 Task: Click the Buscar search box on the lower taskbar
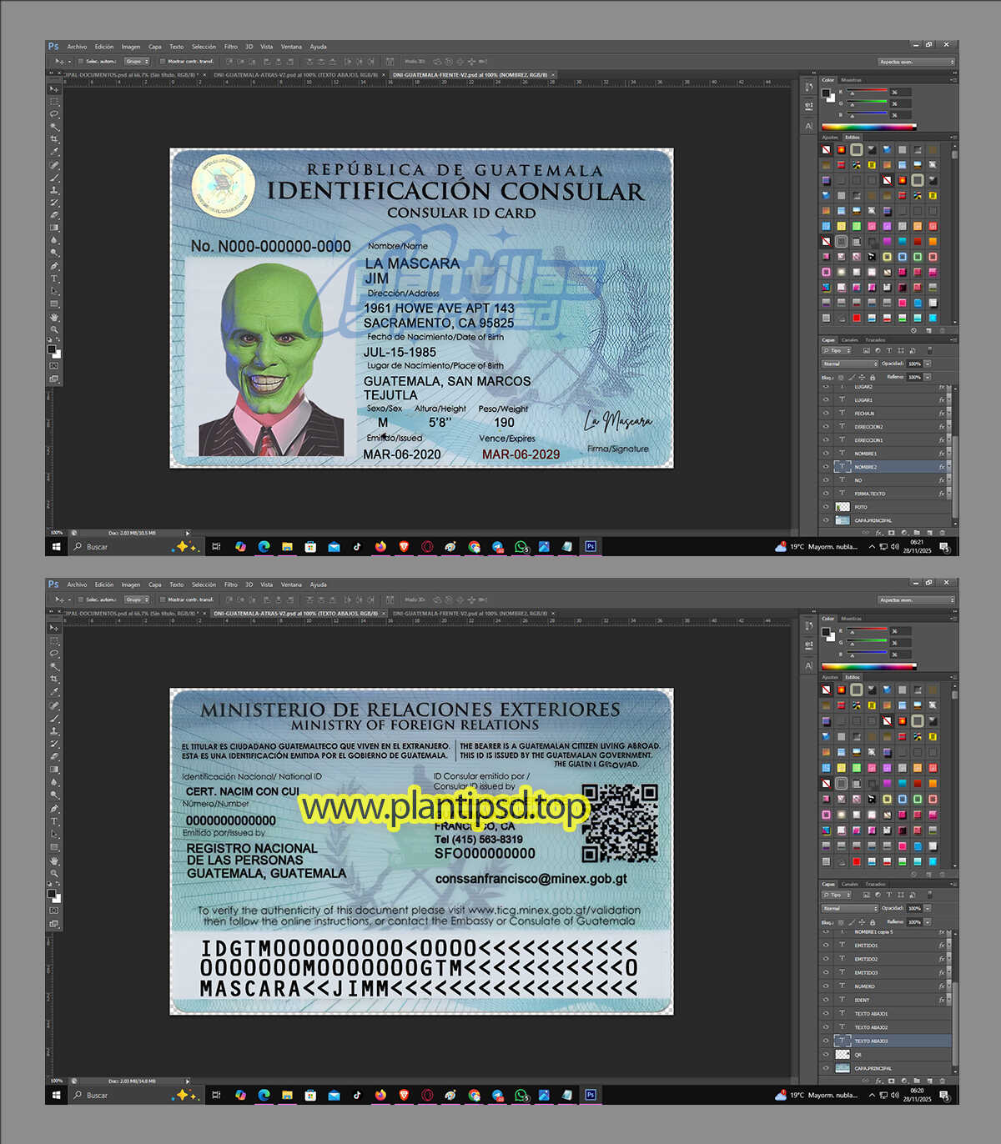point(98,1095)
